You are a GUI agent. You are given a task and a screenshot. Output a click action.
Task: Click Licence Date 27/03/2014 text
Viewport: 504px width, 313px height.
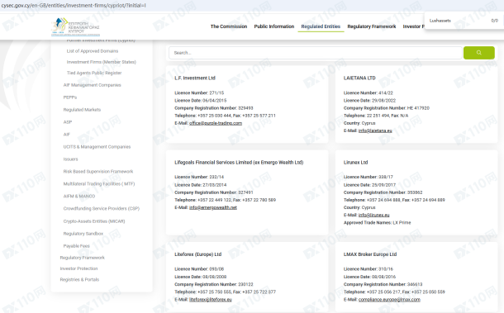coord(201,185)
